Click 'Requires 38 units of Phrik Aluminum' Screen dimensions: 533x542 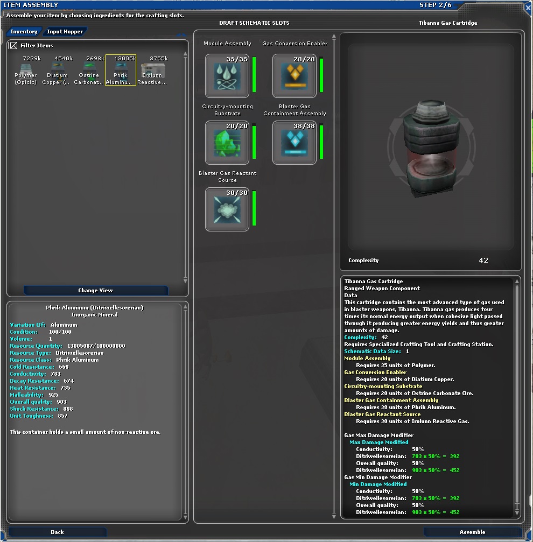click(406, 407)
